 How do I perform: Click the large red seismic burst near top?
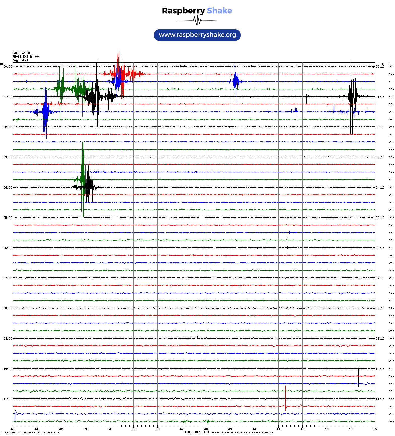120,74
